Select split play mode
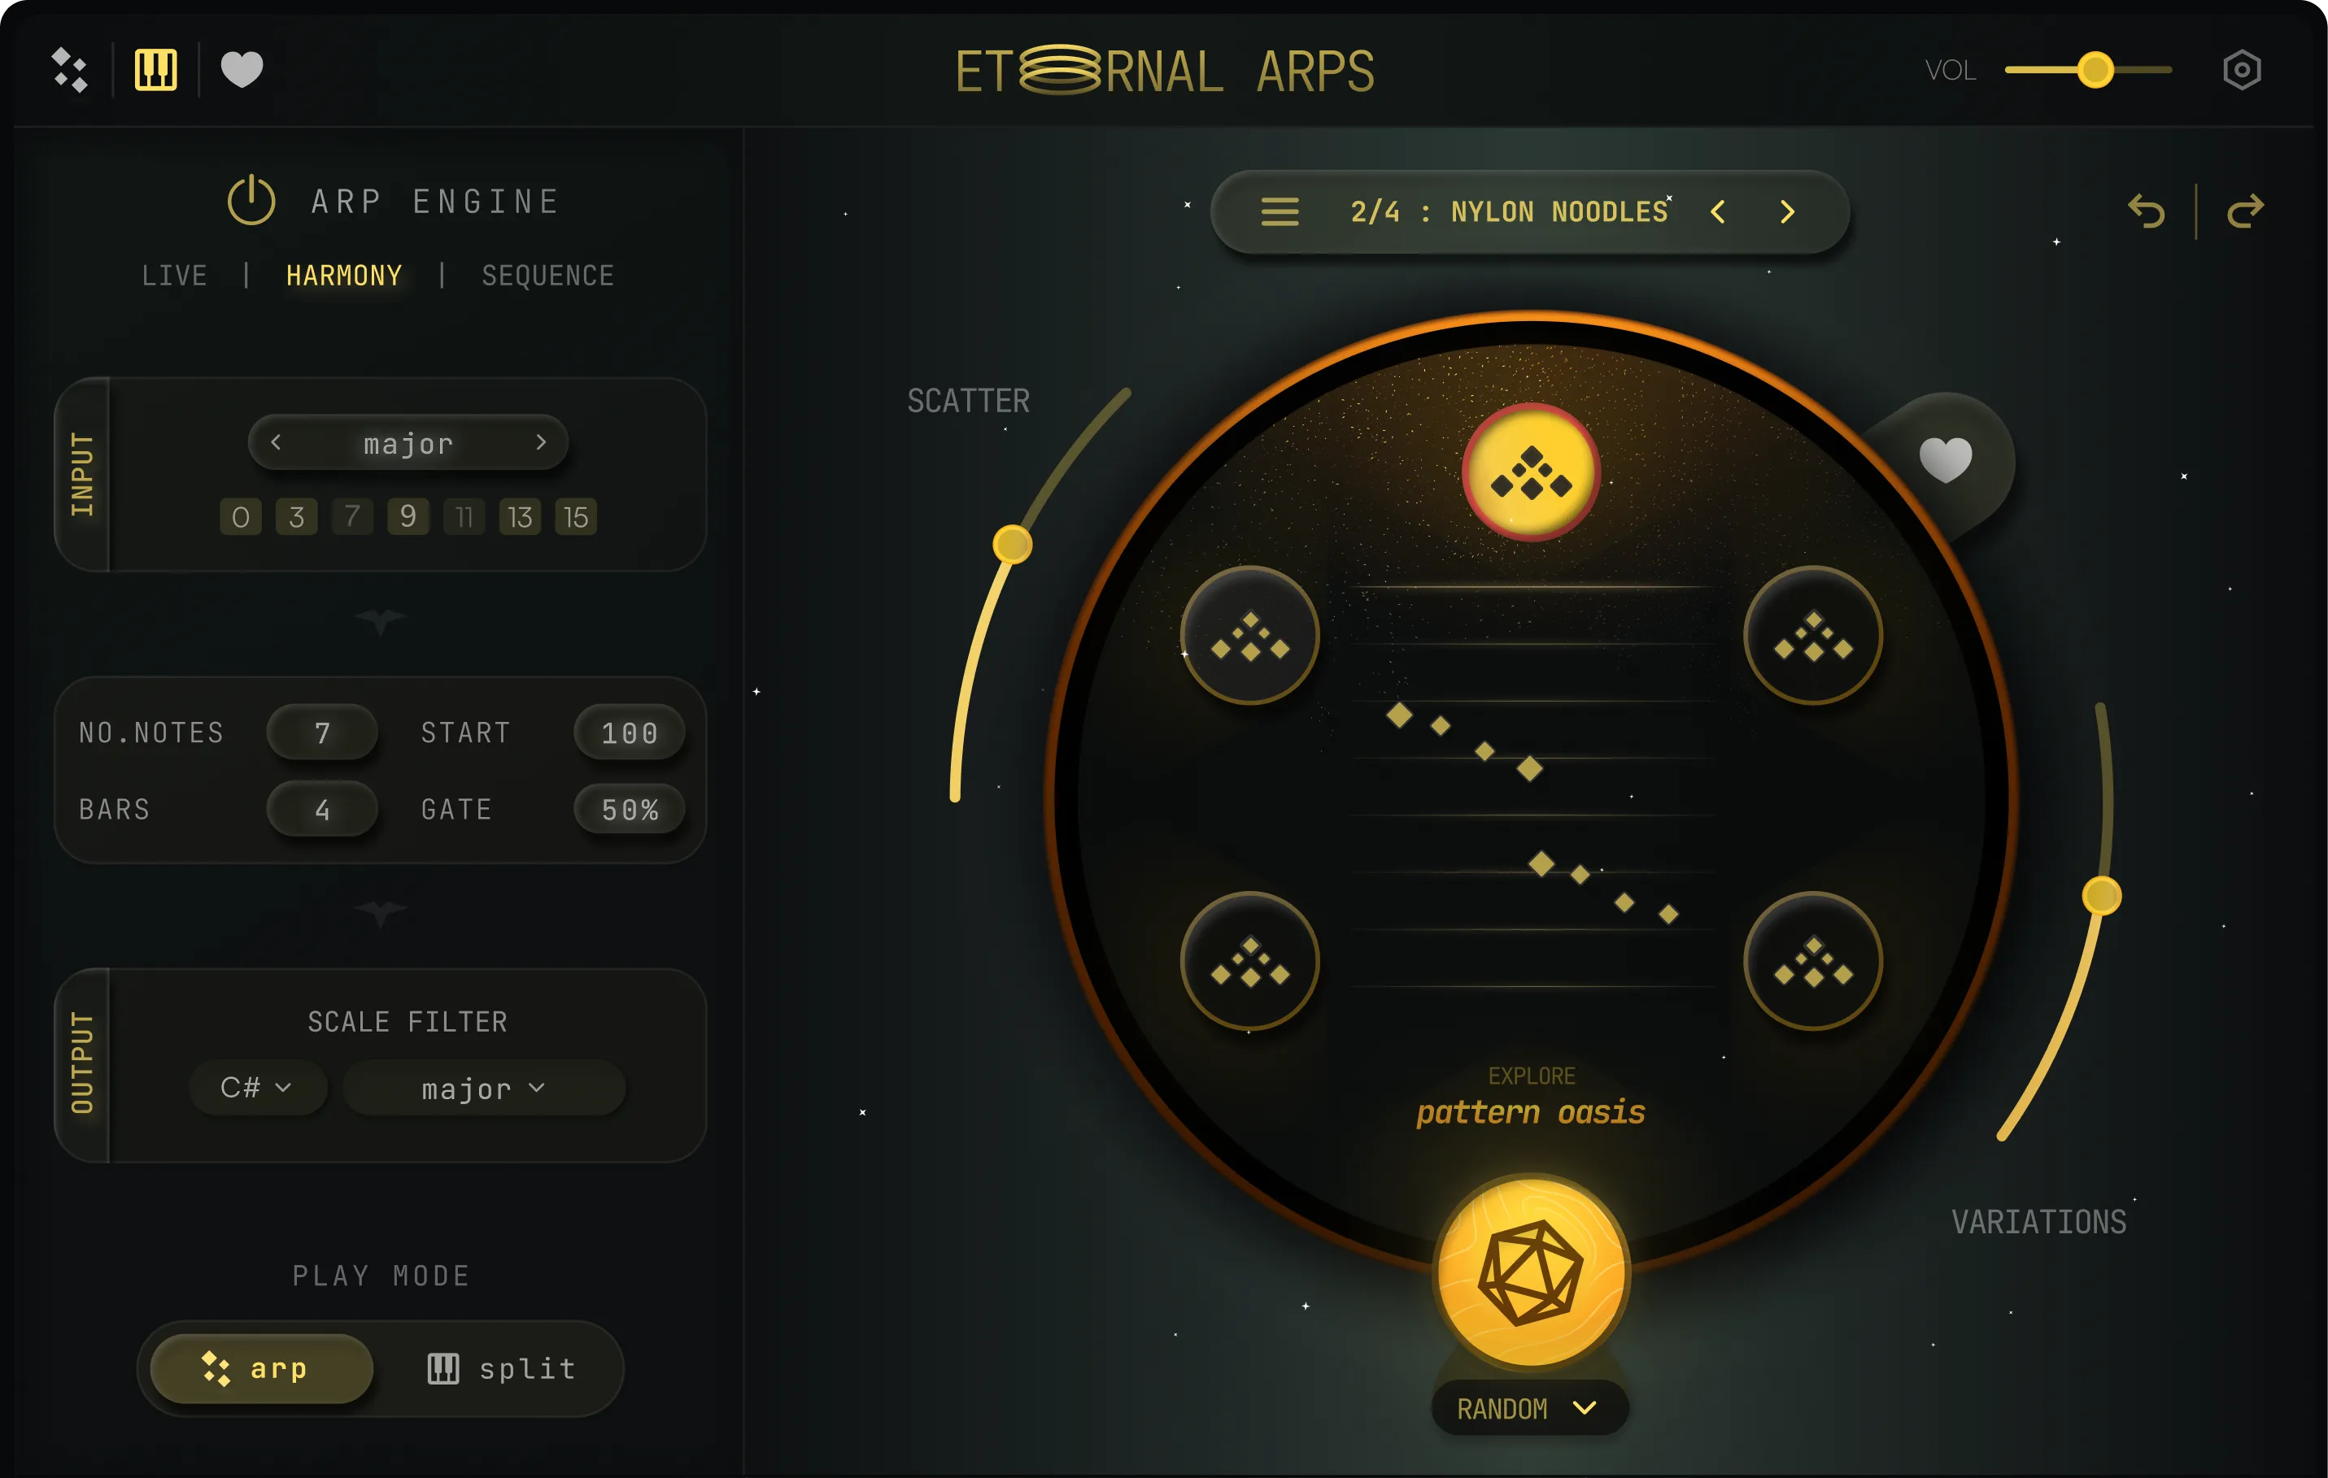2328x1478 pixels. click(x=502, y=1369)
